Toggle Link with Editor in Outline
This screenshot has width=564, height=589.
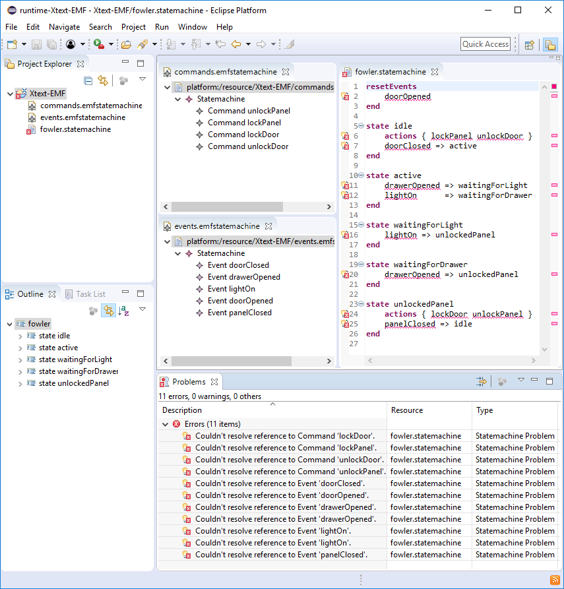(x=109, y=311)
